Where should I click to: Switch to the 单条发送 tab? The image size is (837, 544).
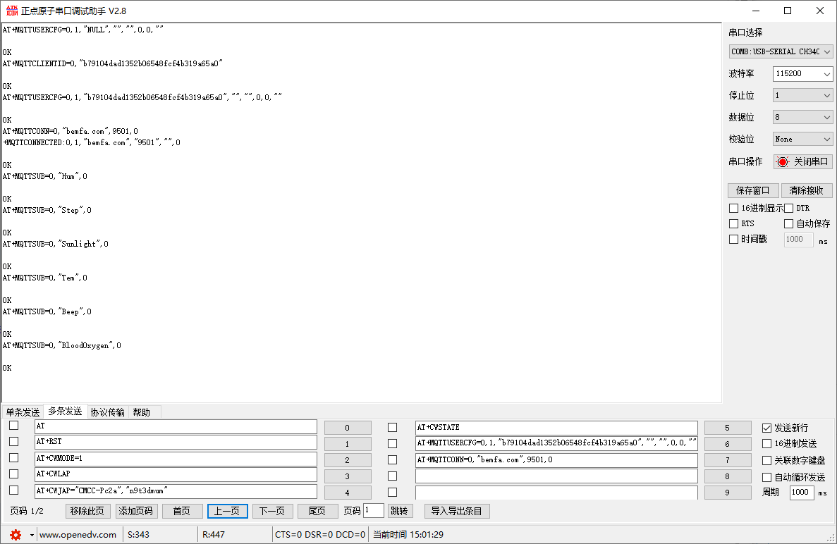(x=23, y=412)
